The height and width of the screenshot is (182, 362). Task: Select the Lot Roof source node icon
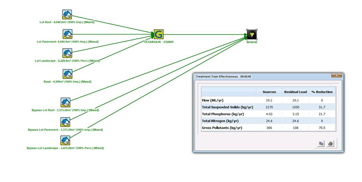(x=67, y=15)
